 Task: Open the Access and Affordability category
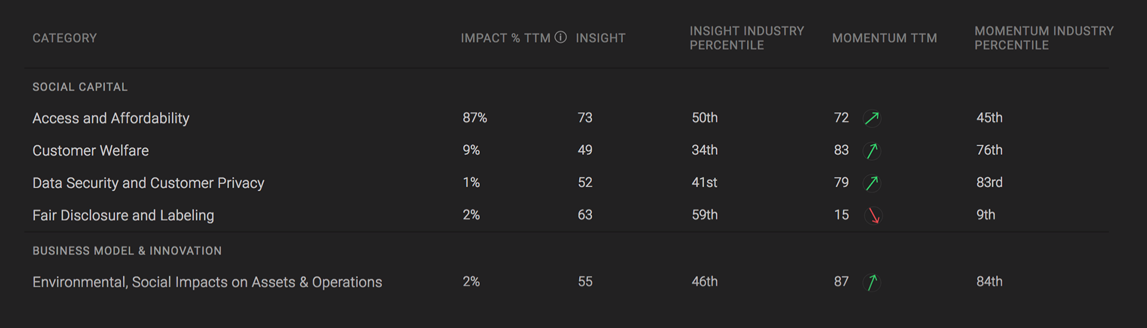(111, 118)
